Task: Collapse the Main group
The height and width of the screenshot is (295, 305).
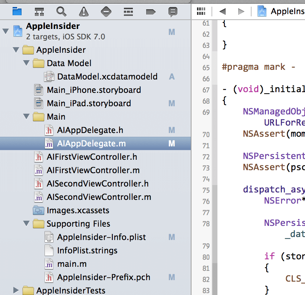Action: click(x=26, y=117)
